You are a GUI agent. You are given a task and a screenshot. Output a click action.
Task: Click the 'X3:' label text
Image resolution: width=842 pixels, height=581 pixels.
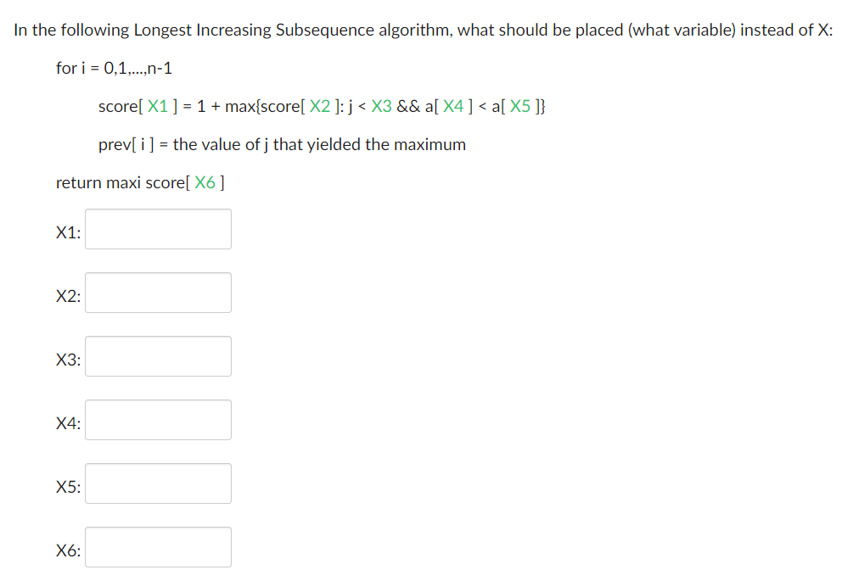click(x=68, y=360)
